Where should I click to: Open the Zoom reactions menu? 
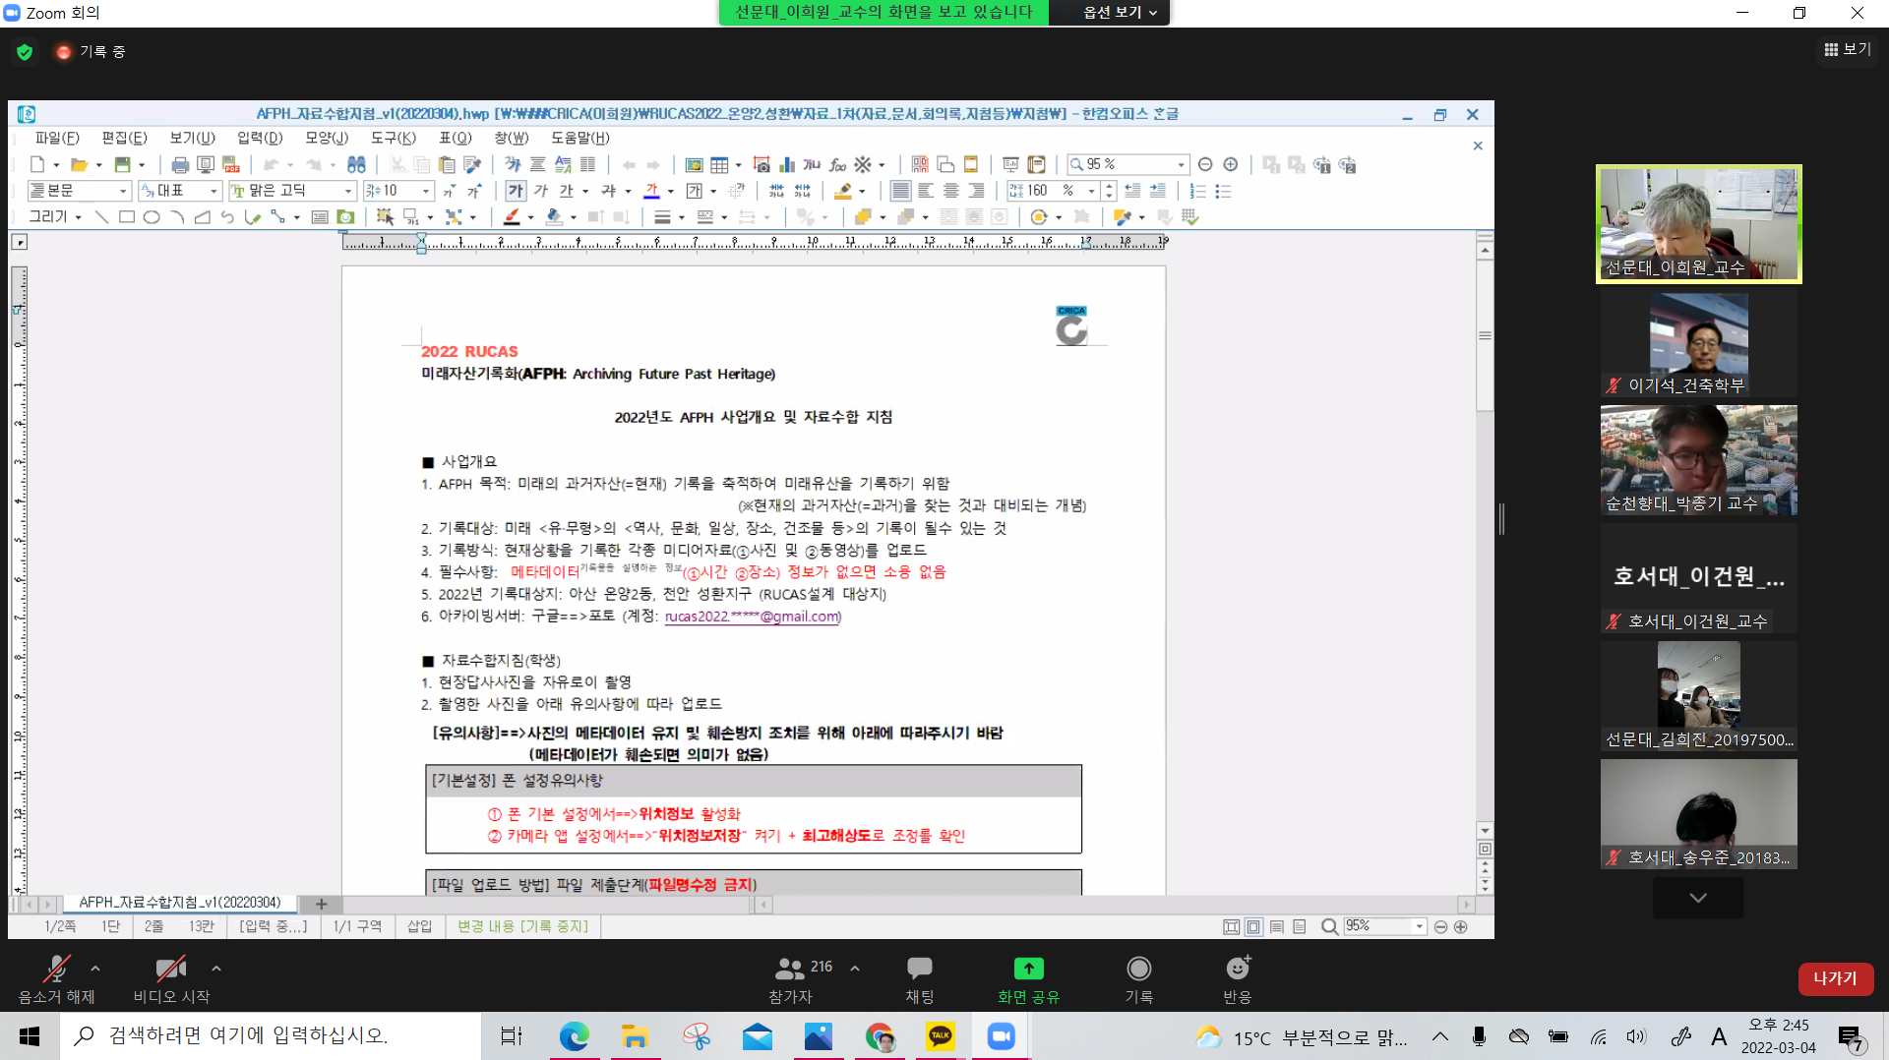(1237, 970)
